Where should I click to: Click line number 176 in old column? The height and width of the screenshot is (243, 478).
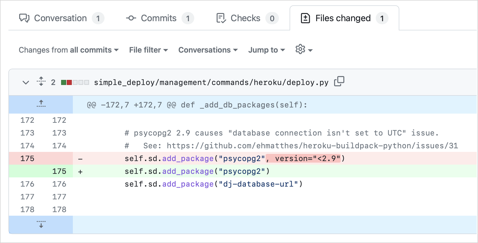(x=27, y=184)
